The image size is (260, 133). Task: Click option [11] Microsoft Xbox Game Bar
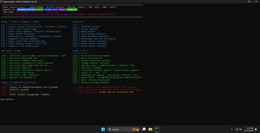(x=19, y=58)
